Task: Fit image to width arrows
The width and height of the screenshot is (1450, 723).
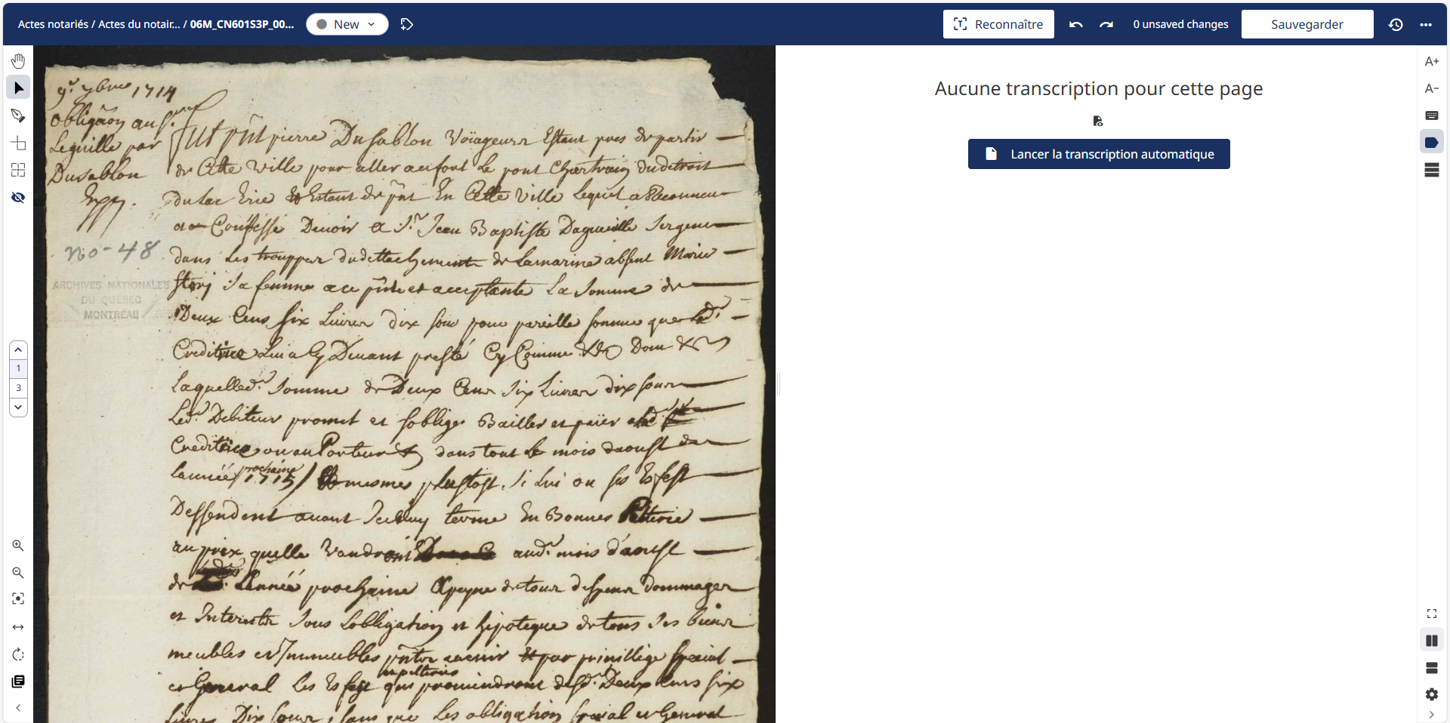Action: pyautogui.click(x=18, y=627)
